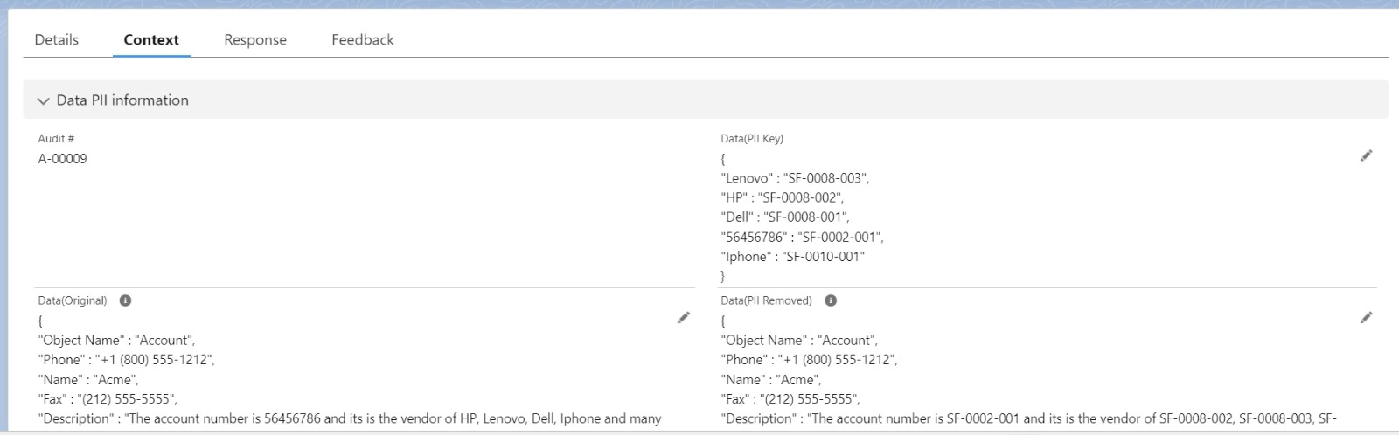This screenshot has width=1399, height=435.
Task: Click pencil icon to edit Data(Original)
Action: (x=684, y=318)
